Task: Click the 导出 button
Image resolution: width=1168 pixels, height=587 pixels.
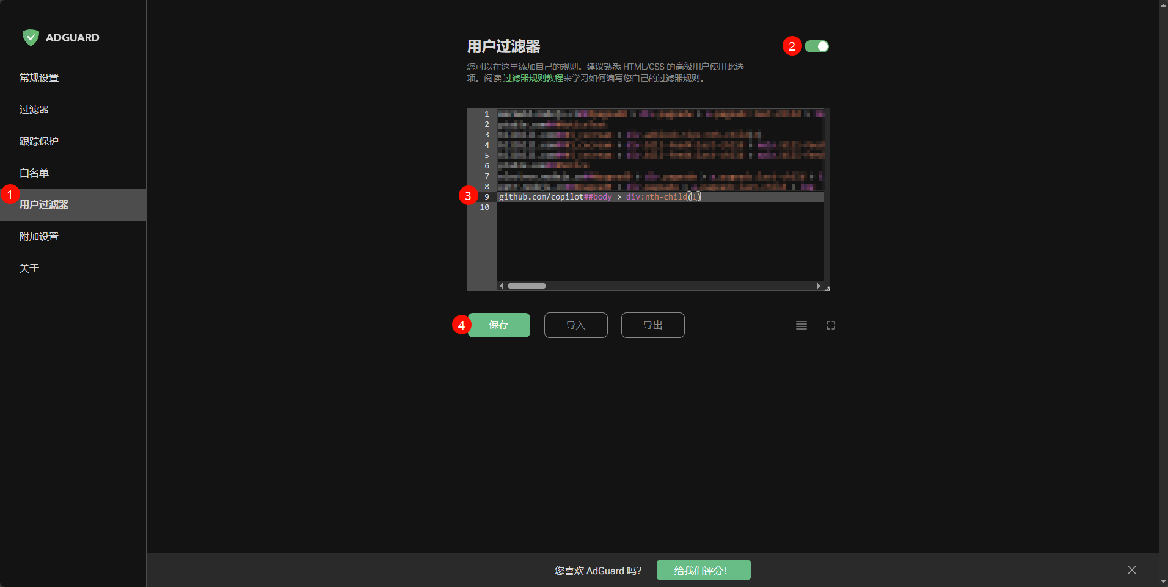Action: click(652, 325)
